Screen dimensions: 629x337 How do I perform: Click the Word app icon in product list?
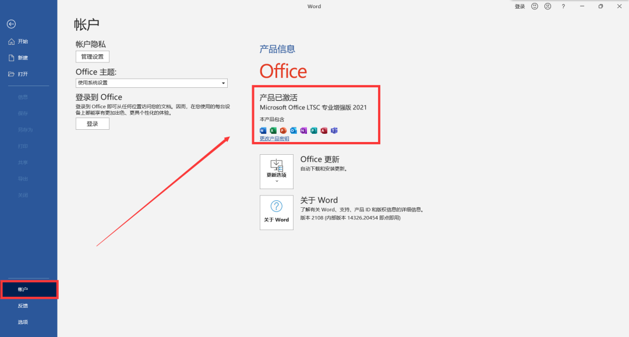(263, 130)
